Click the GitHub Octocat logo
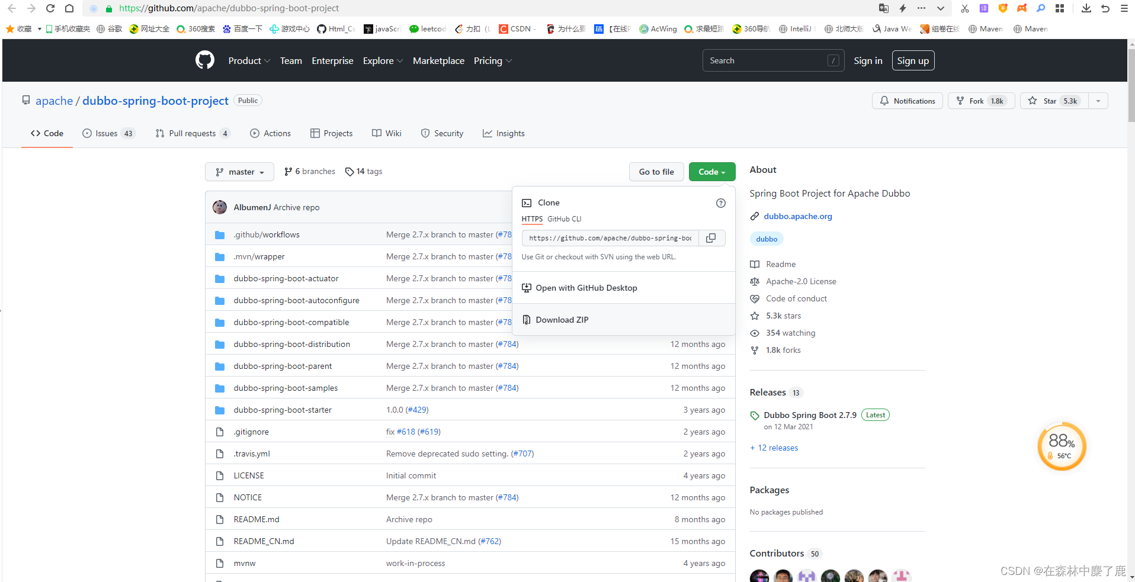This screenshot has height=582, width=1135. (x=205, y=60)
